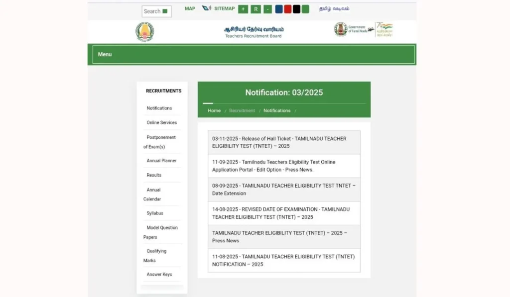Open the Notifications section in sidebar
510x297 pixels.
click(x=160, y=108)
